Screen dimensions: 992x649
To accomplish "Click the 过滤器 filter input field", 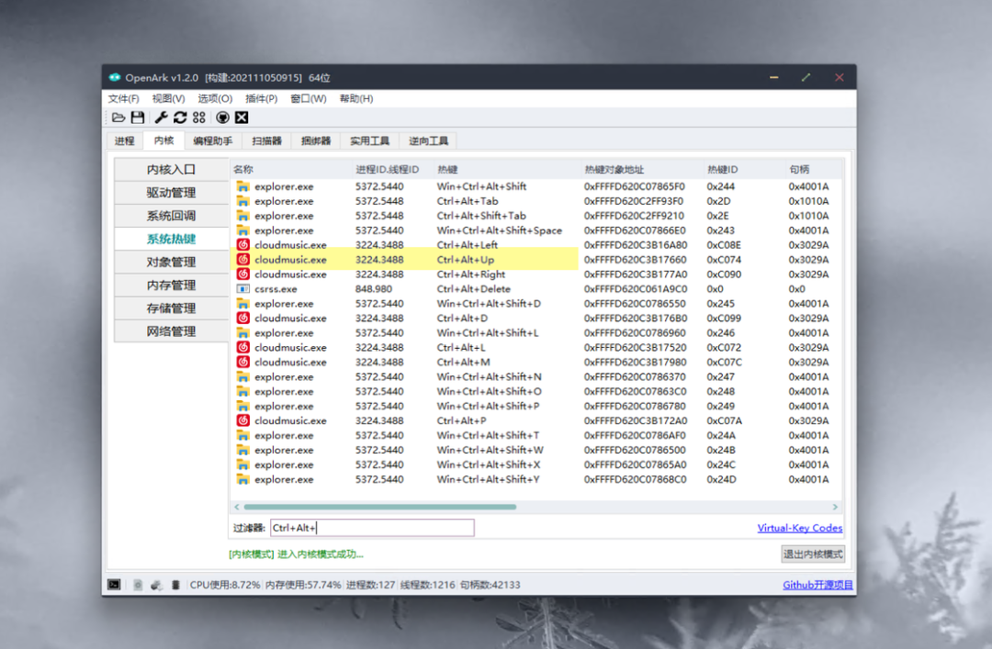I will pyautogui.click(x=372, y=528).
